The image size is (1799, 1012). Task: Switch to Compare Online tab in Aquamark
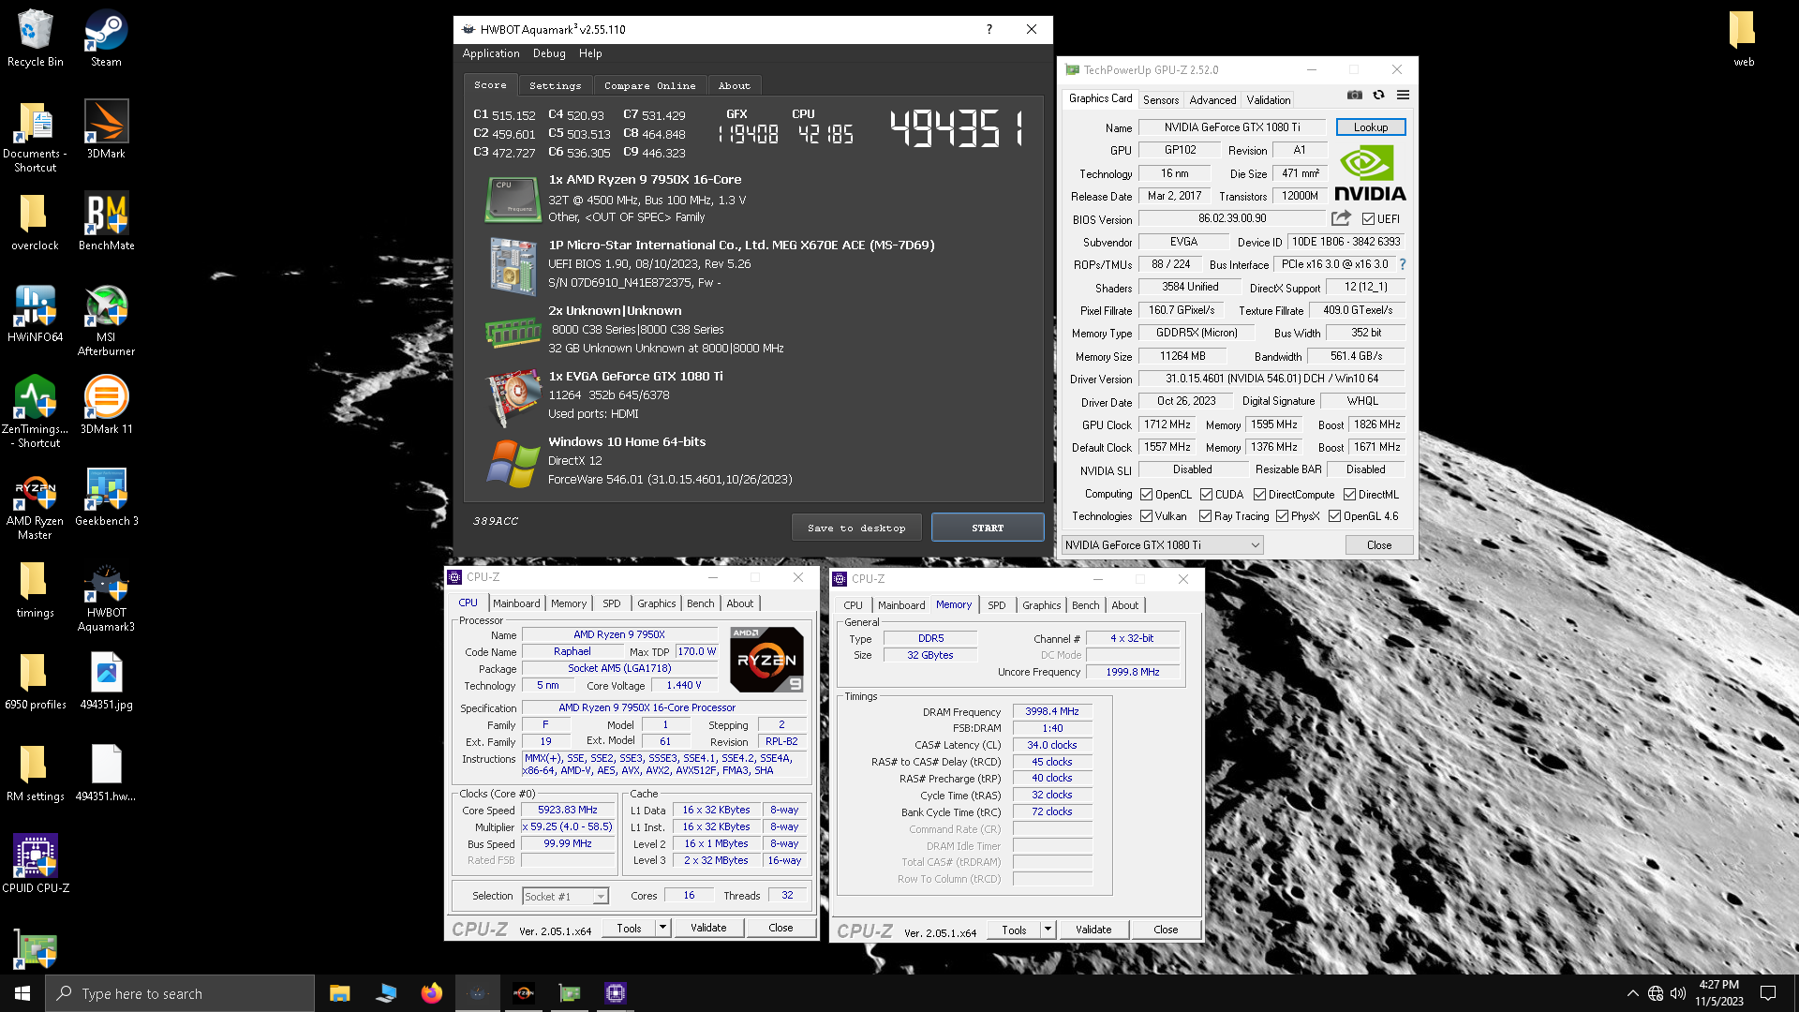point(649,85)
